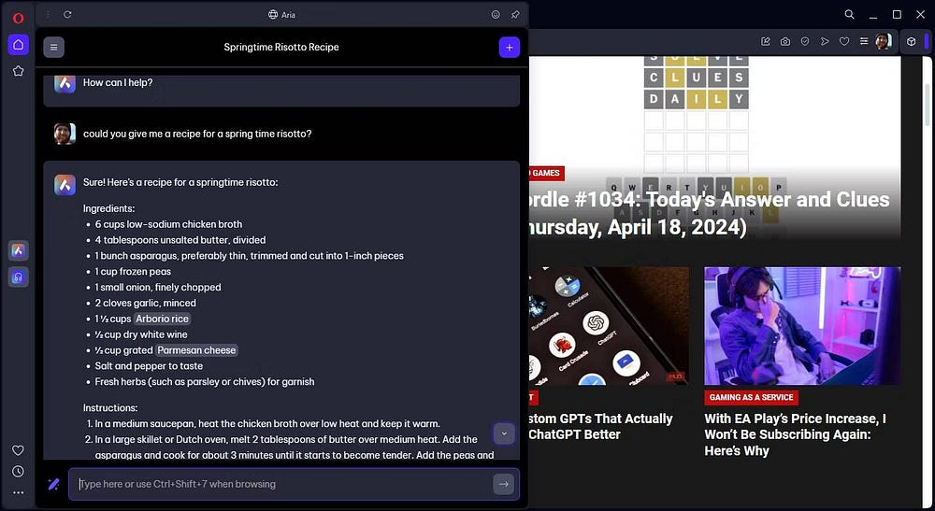Viewport: 935px width, 511px height.
Task: Go to the Opera start page home icon
Action: point(18,45)
